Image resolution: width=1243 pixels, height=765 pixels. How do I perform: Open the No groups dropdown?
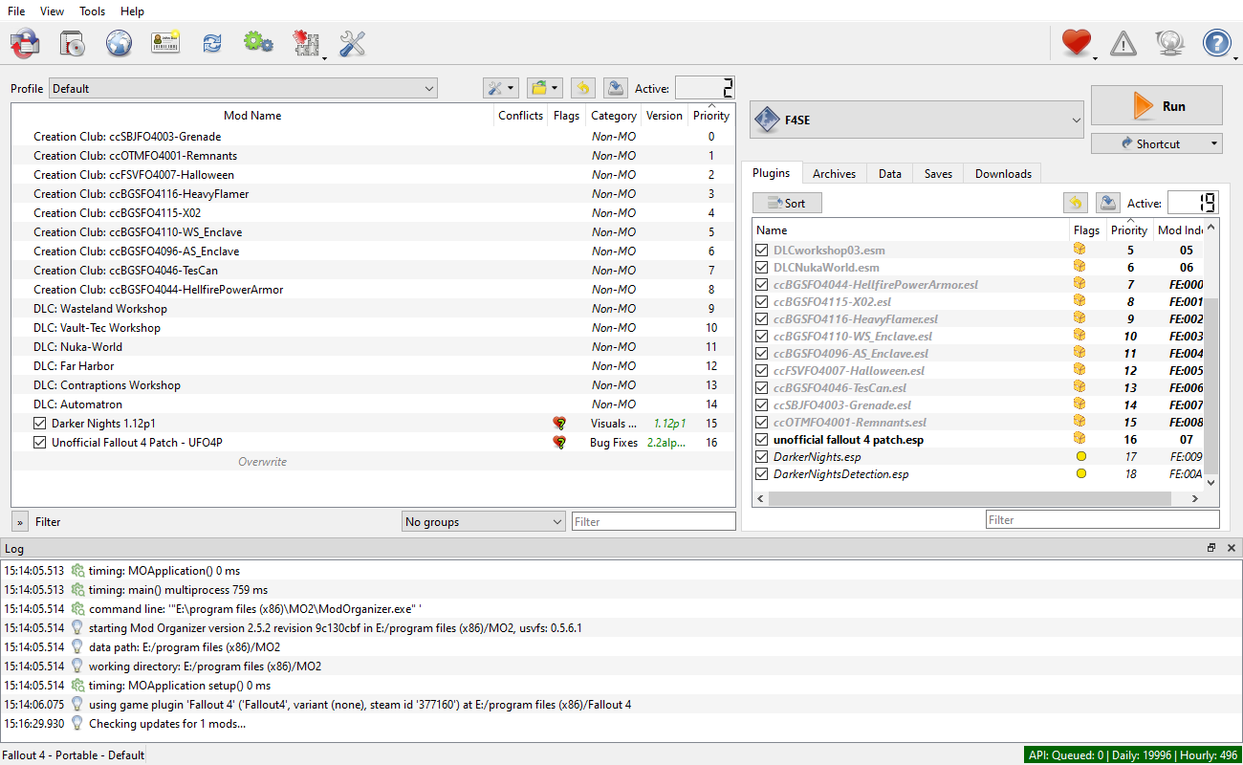click(484, 522)
